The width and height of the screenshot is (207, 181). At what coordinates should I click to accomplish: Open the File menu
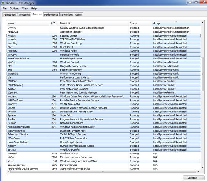pyautogui.click(x=5, y=8)
